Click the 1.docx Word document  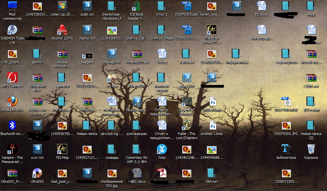pyautogui.click(x=162, y=54)
